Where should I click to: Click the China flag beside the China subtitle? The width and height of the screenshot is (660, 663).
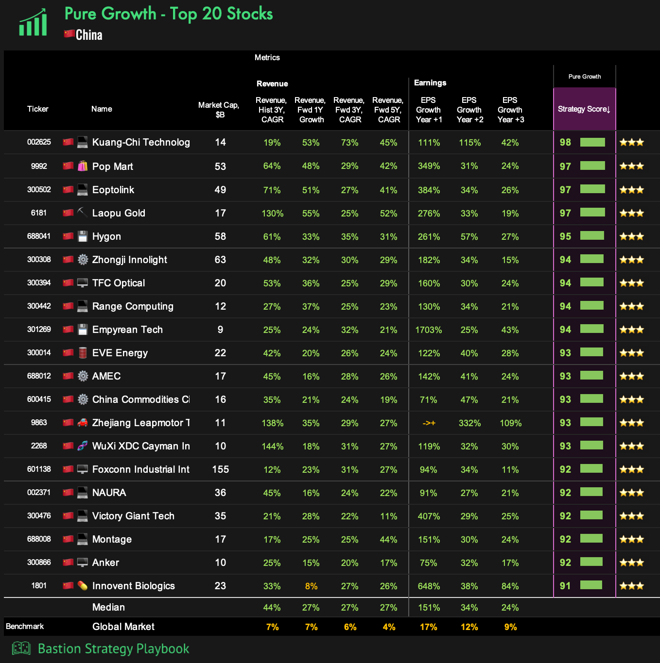[x=69, y=34]
